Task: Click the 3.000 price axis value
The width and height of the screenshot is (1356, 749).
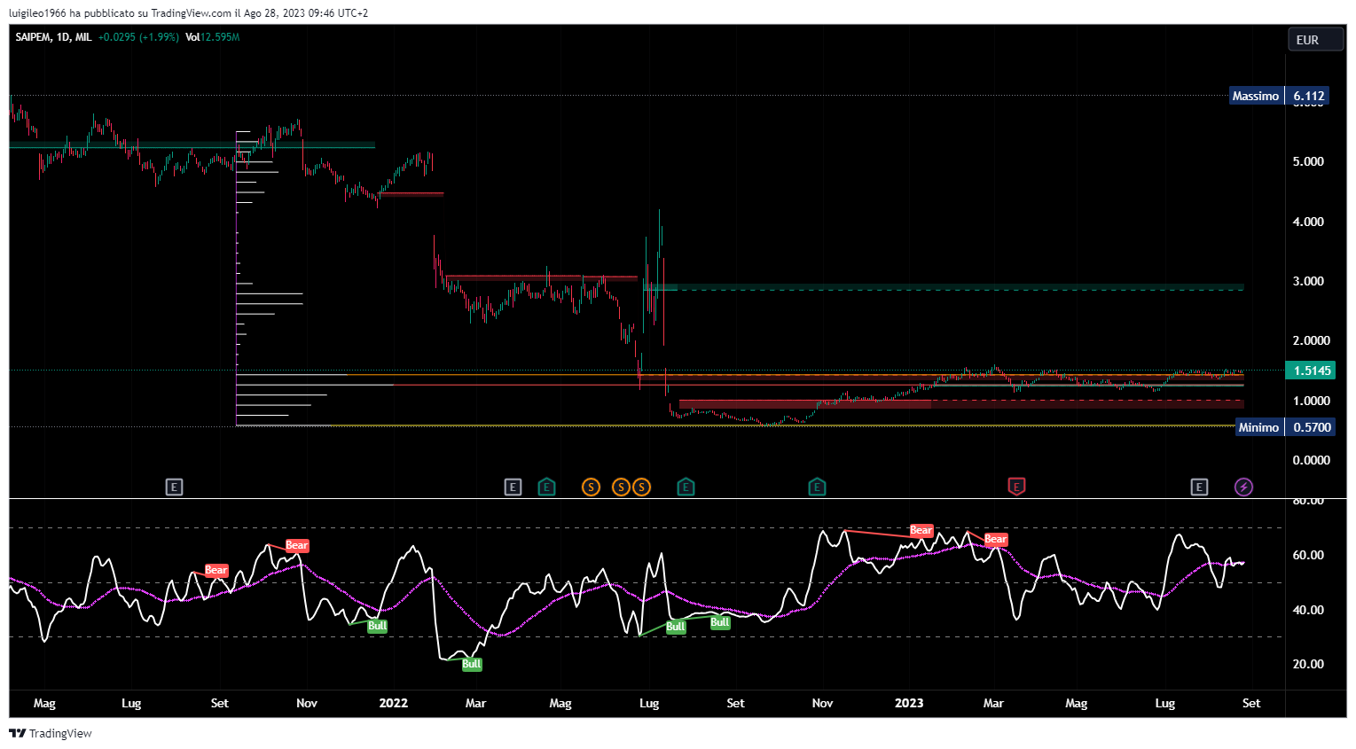Action: 1308,281
